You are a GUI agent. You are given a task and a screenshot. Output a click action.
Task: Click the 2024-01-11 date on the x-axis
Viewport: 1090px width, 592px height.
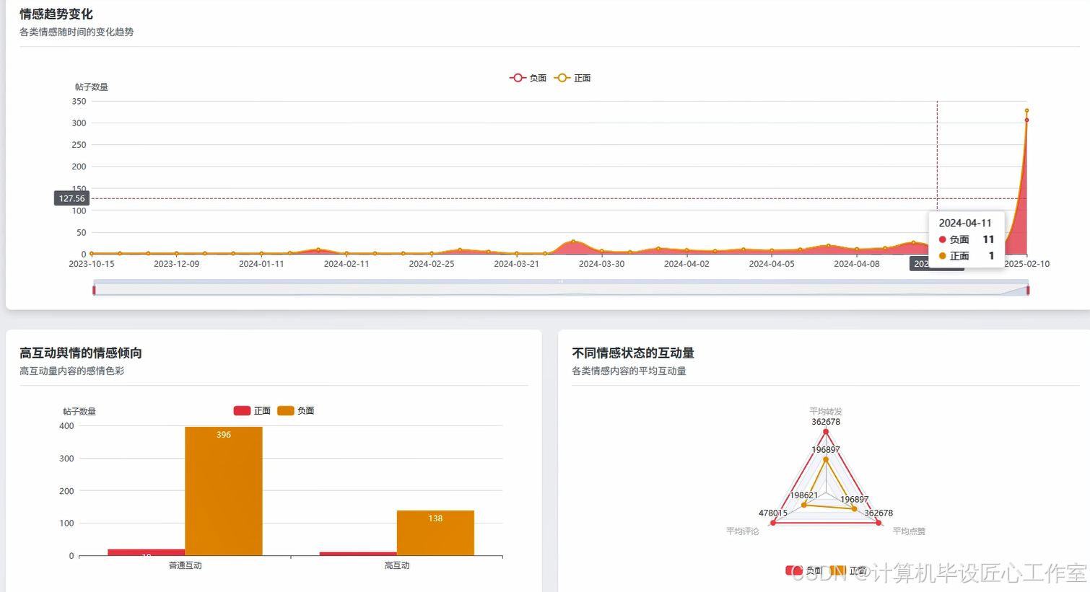point(261,264)
